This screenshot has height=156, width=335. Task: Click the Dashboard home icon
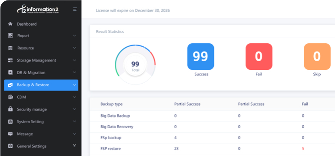click(10, 24)
